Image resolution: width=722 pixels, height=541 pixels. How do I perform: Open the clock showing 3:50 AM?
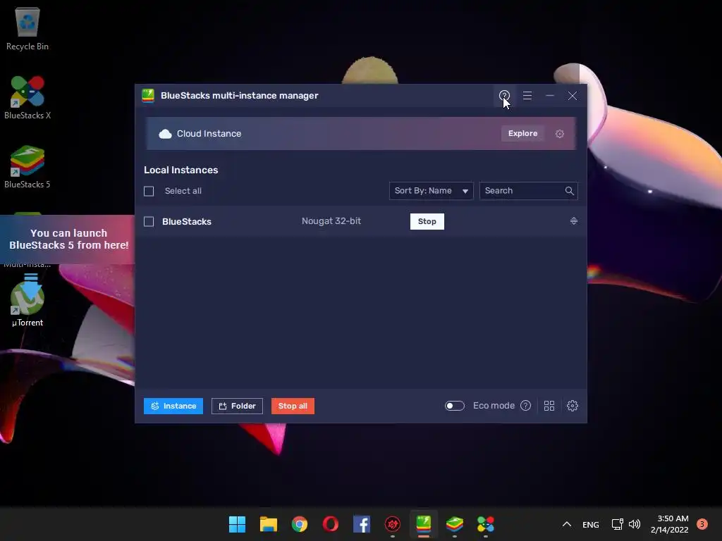[670, 524]
